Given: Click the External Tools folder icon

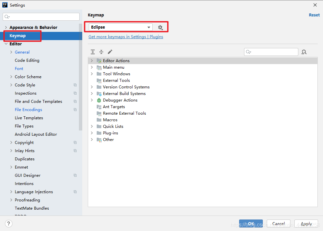Looking at the screenshot, I should pyautogui.click(x=99, y=81).
